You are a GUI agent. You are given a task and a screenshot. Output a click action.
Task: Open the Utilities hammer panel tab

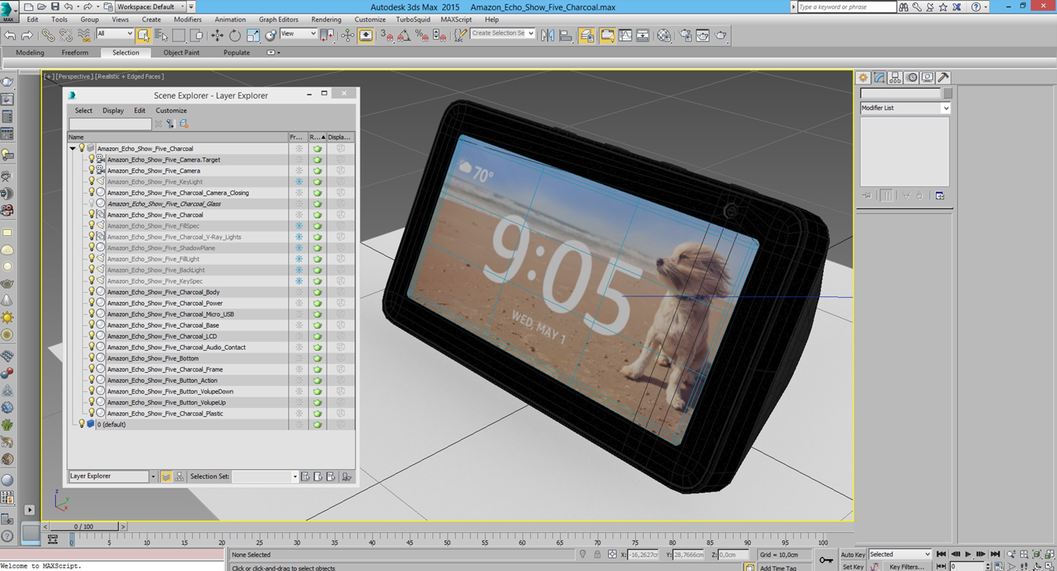click(x=943, y=78)
